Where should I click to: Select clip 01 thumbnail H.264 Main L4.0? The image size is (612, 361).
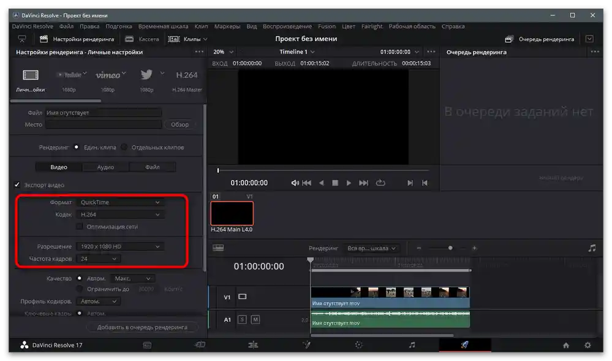point(232,213)
